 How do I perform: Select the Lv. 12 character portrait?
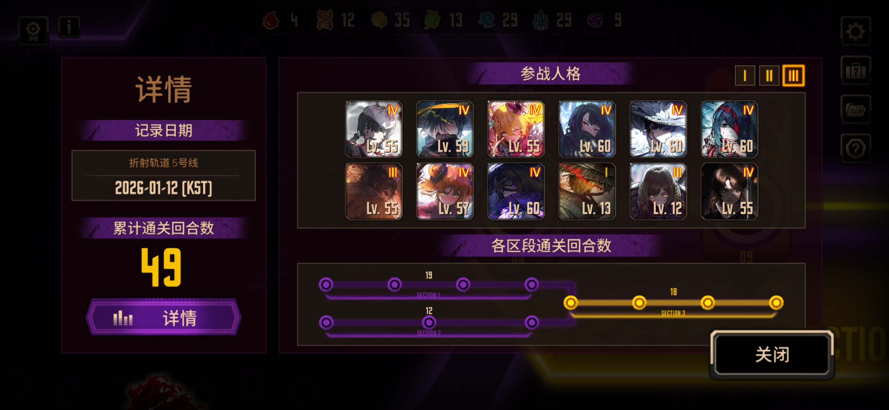[x=658, y=191]
